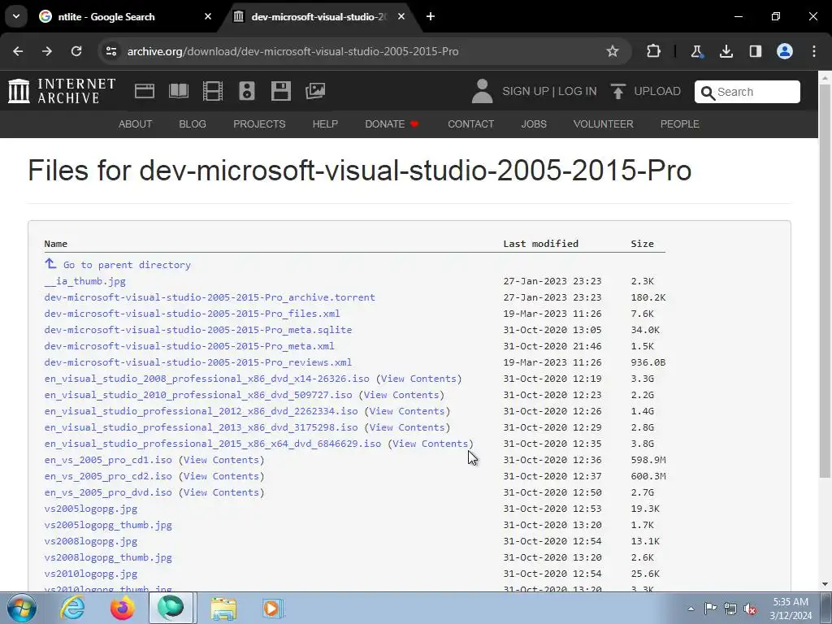Click the browser address bar URL
The width and height of the screenshot is (832, 624).
pyautogui.click(x=292, y=51)
